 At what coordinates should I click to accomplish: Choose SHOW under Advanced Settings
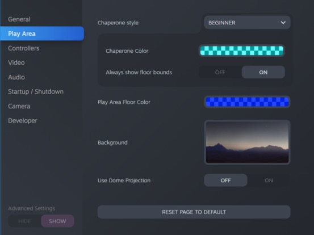57,221
